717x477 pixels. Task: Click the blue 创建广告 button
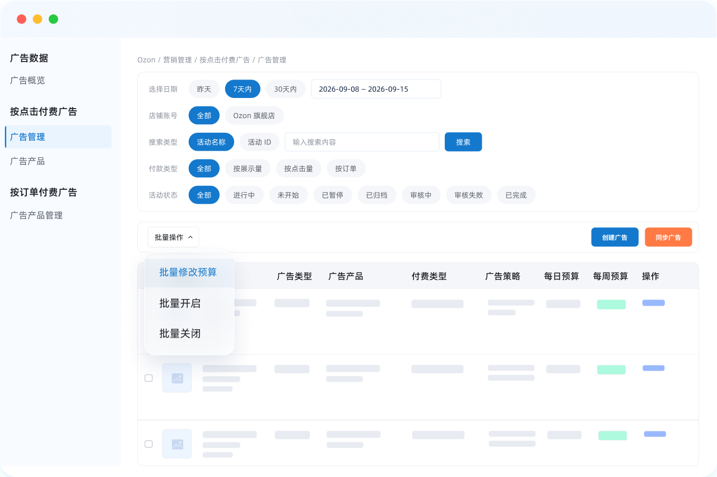[615, 237]
